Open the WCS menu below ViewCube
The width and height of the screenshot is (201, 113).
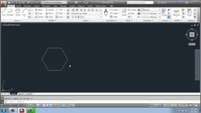coord(192,44)
